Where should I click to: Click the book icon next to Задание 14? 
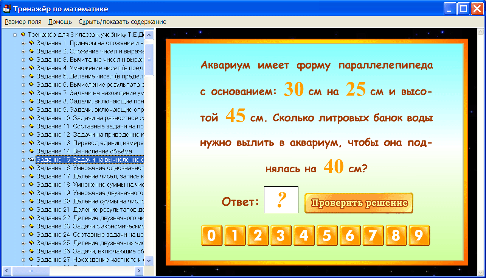(31, 151)
